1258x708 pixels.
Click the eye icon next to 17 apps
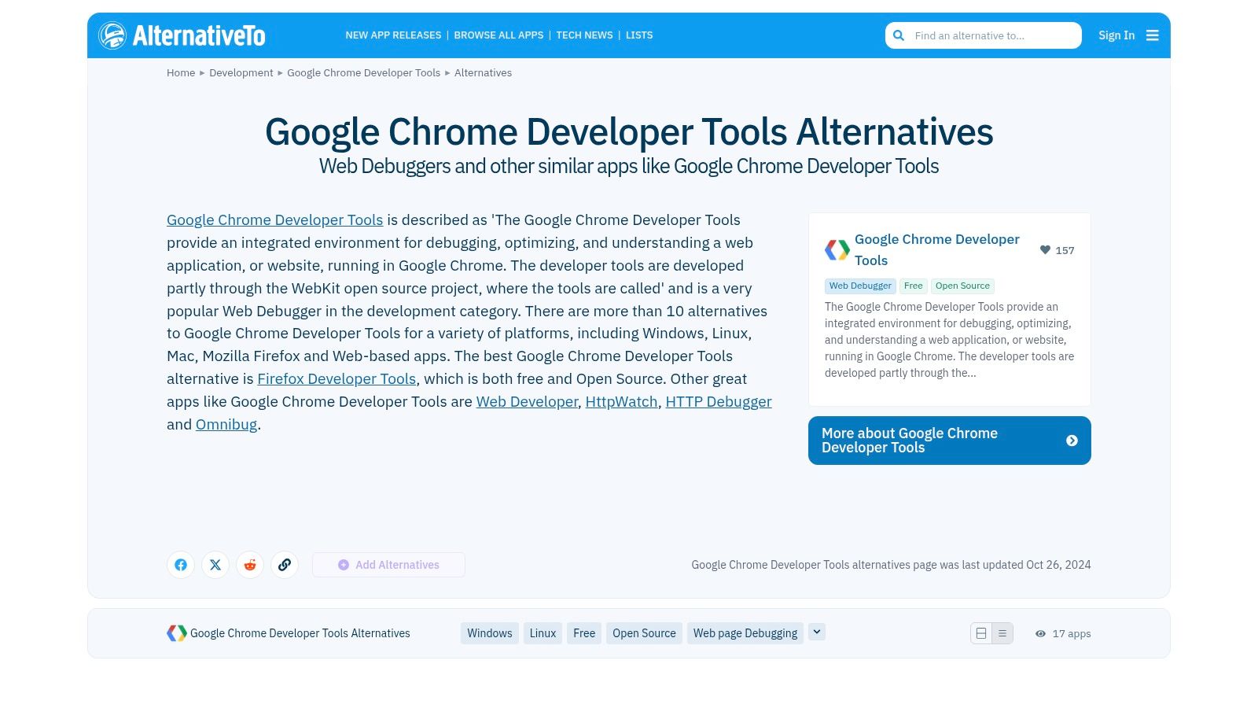(1040, 633)
